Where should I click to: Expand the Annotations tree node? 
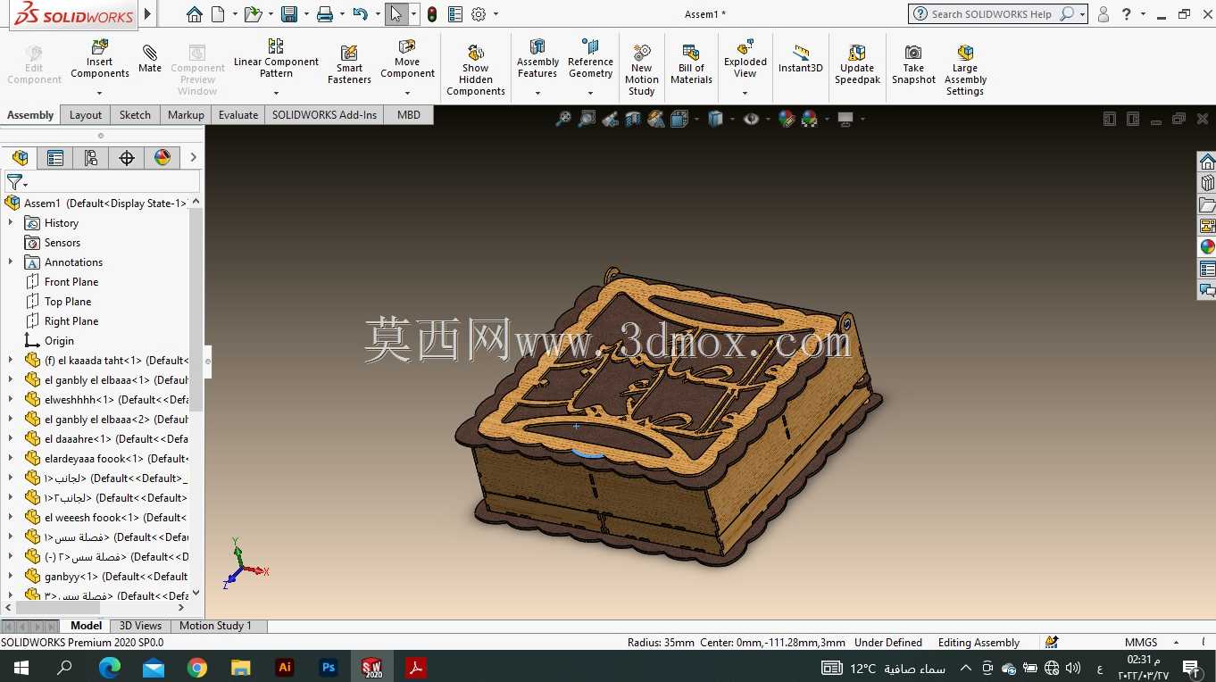click(x=11, y=262)
